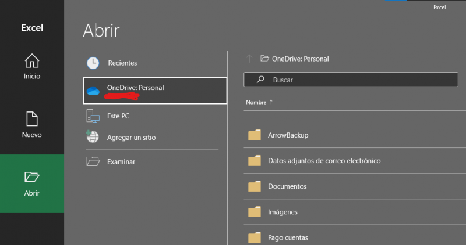
Task: Show Recientes files list
Action: coord(155,63)
